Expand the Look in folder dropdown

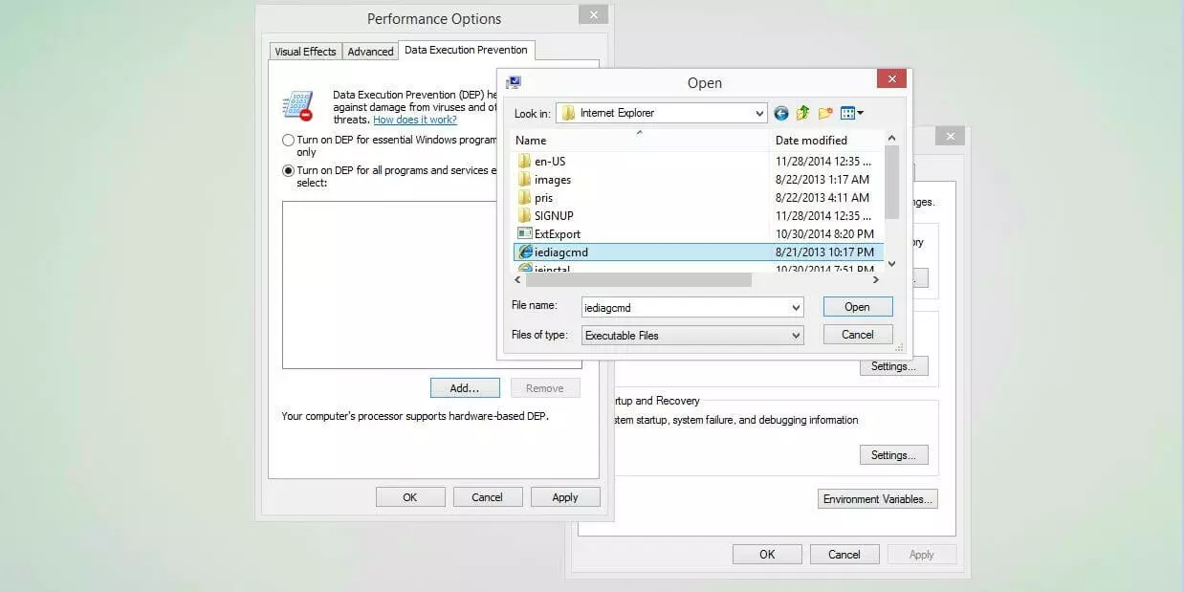[x=759, y=114]
